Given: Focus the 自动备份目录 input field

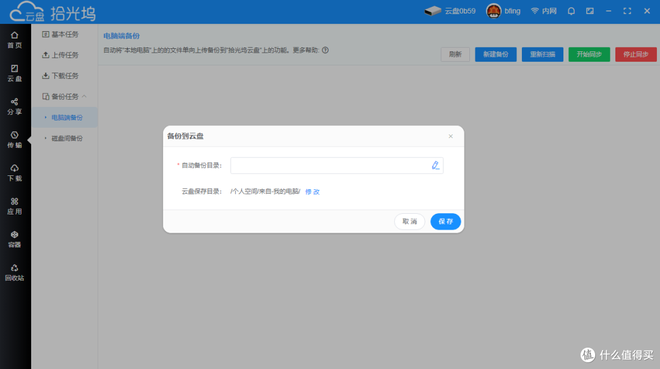Looking at the screenshot, I should (x=337, y=166).
